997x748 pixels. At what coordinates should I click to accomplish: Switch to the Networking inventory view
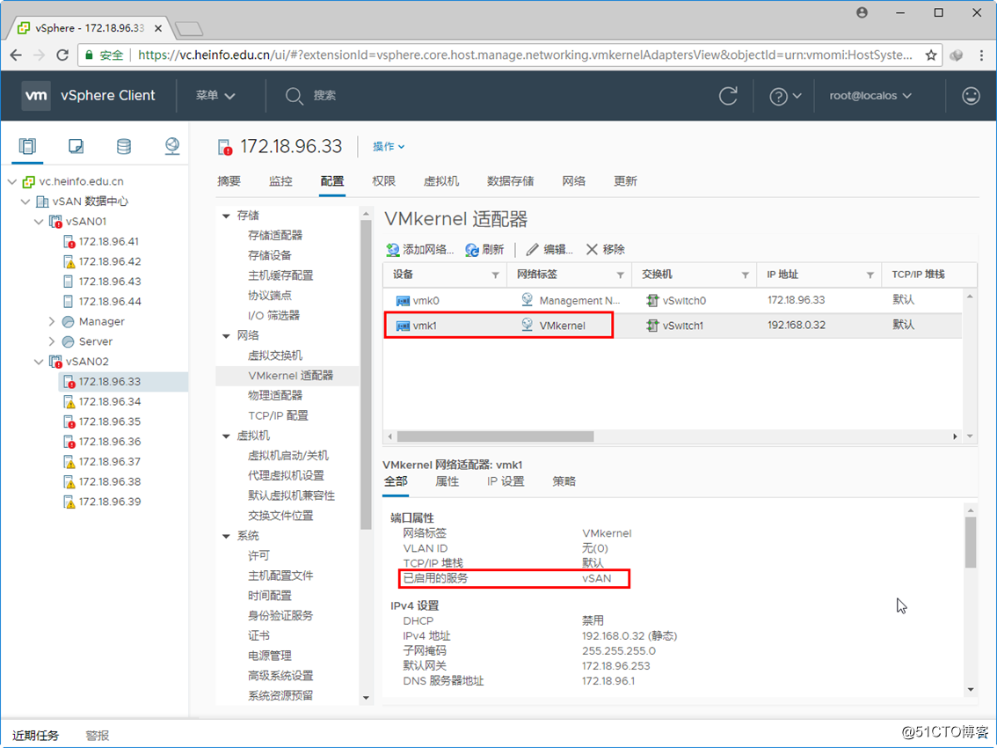171,146
